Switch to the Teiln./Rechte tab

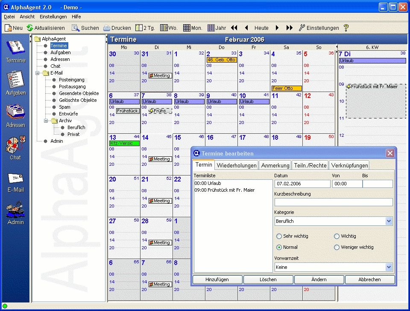point(310,165)
